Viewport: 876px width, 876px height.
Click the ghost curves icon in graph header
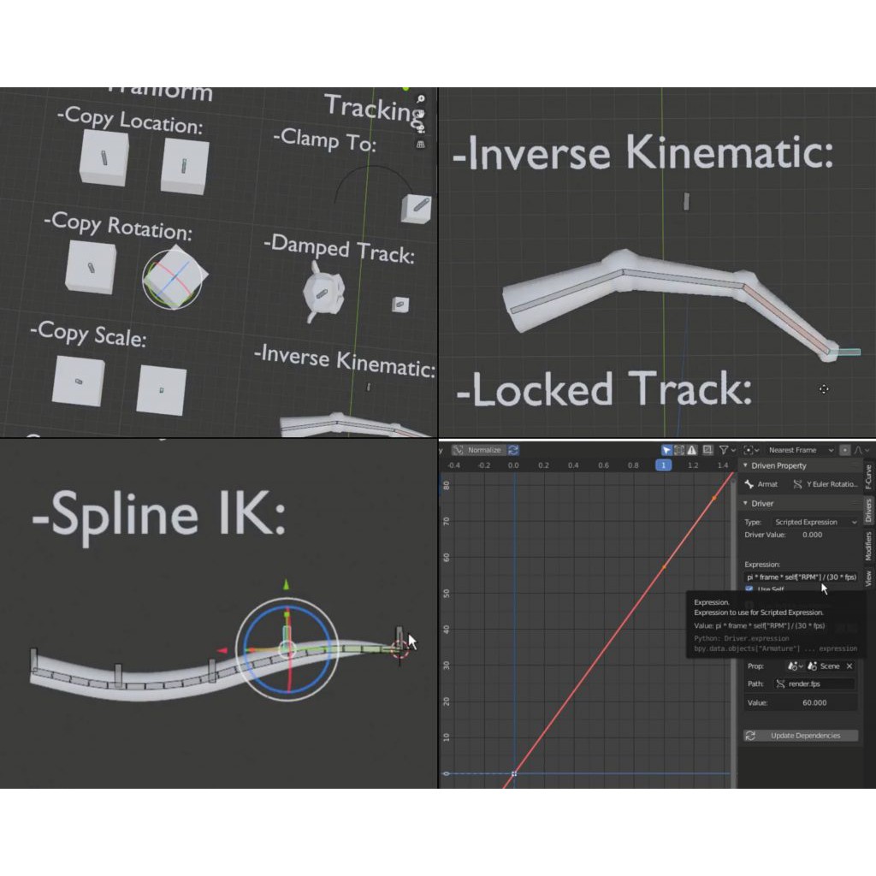[x=707, y=450]
